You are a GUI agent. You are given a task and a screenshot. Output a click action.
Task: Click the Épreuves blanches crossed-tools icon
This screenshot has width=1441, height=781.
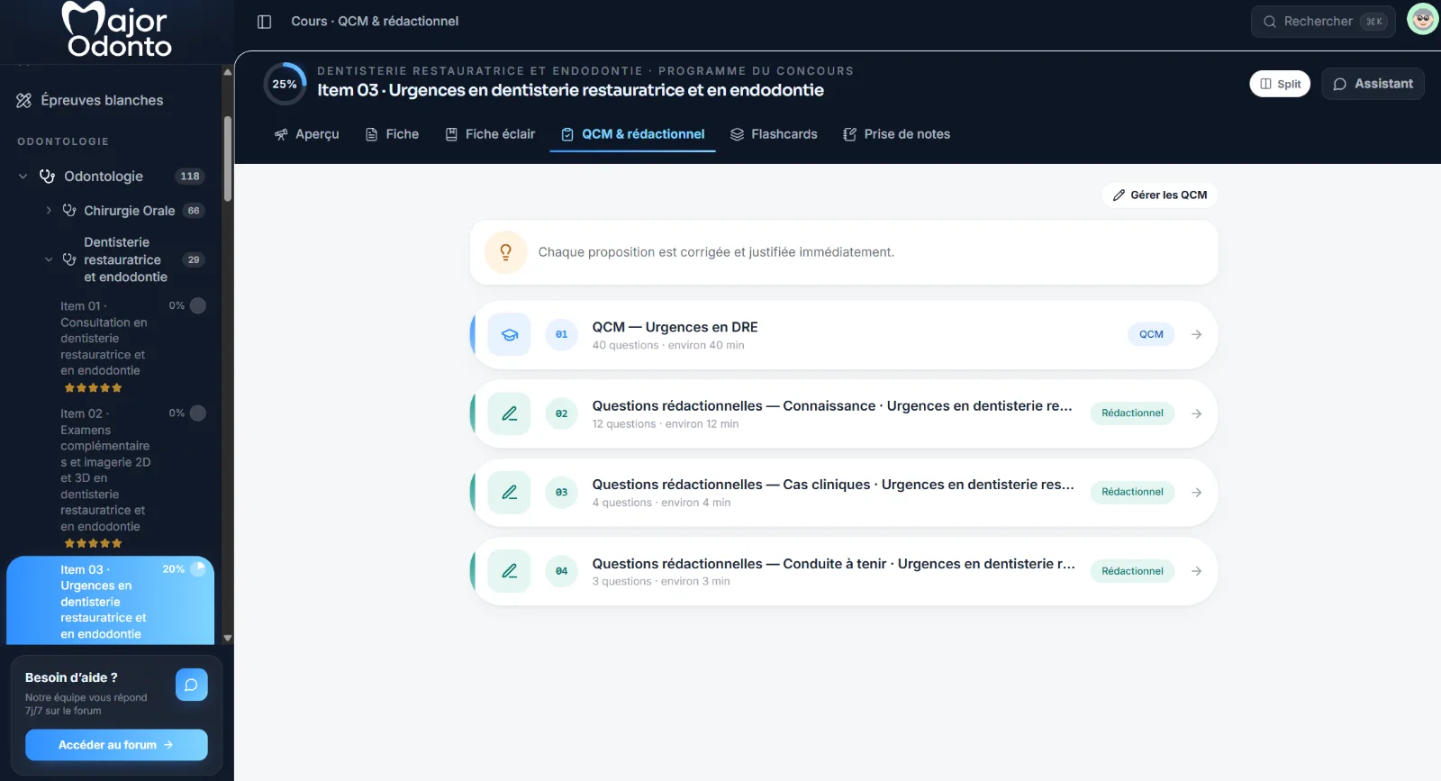tap(24, 100)
